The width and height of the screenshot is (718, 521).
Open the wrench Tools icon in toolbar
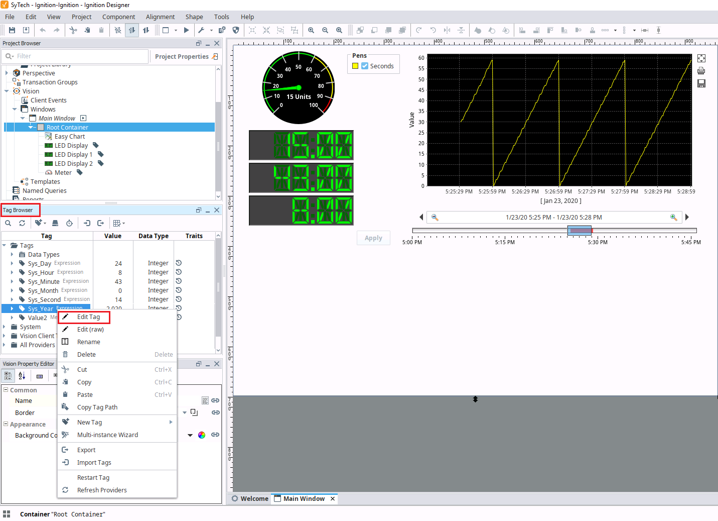click(x=201, y=30)
